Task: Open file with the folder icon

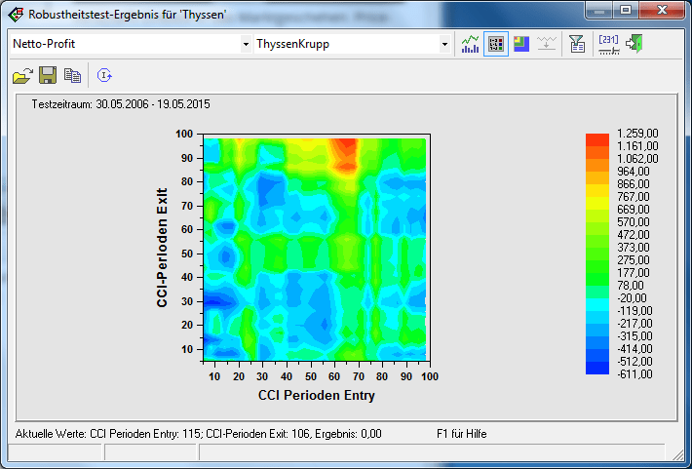Action: [21, 75]
